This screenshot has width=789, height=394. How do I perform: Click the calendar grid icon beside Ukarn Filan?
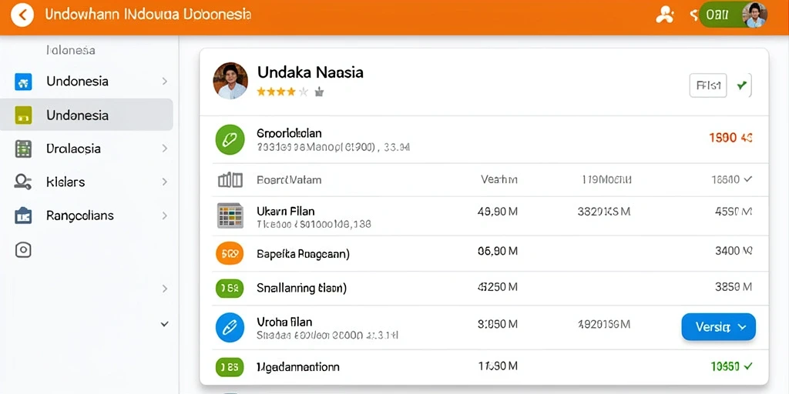point(230,215)
